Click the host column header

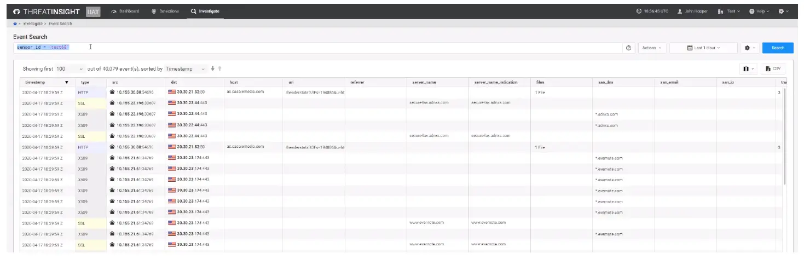coord(253,82)
